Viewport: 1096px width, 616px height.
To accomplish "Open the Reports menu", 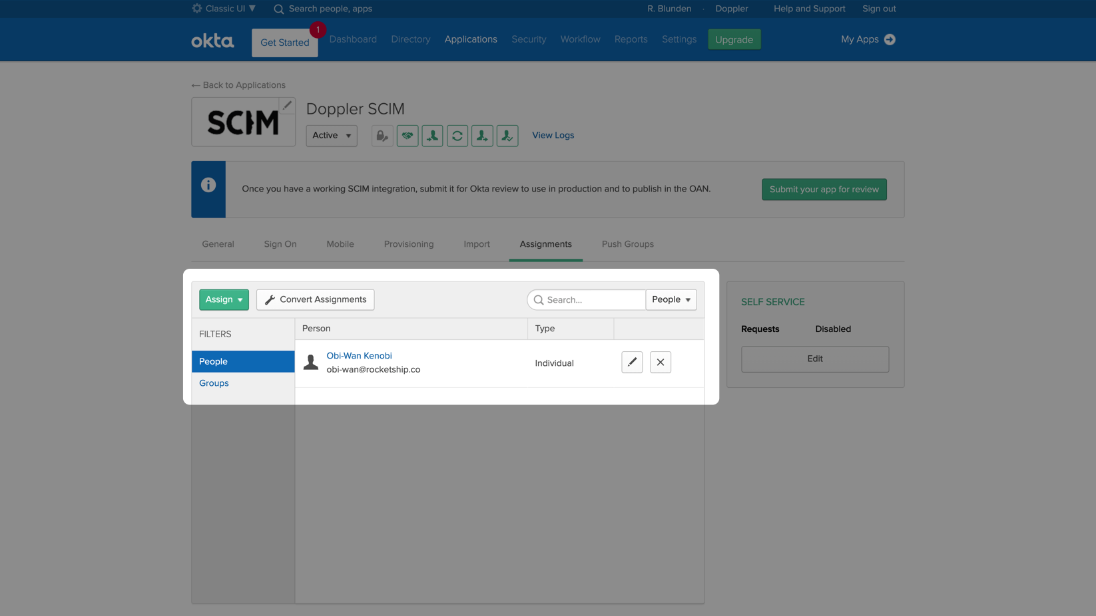I will [x=631, y=39].
